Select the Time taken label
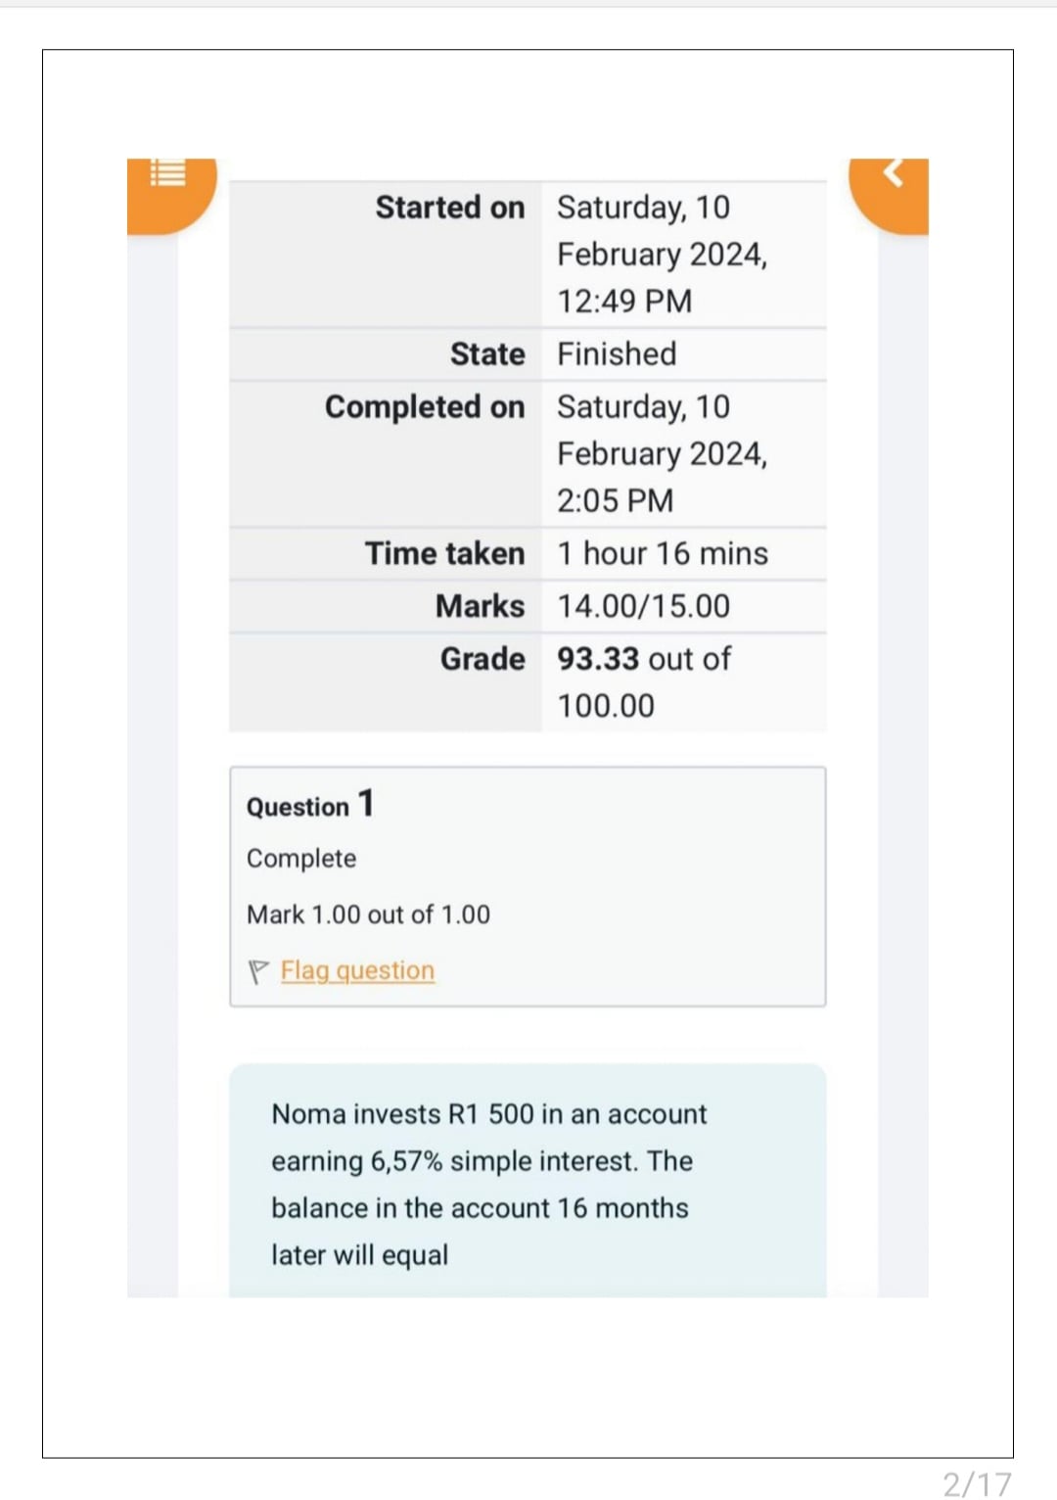This screenshot has height=1500, width=1057. click(x=445, y=553)
